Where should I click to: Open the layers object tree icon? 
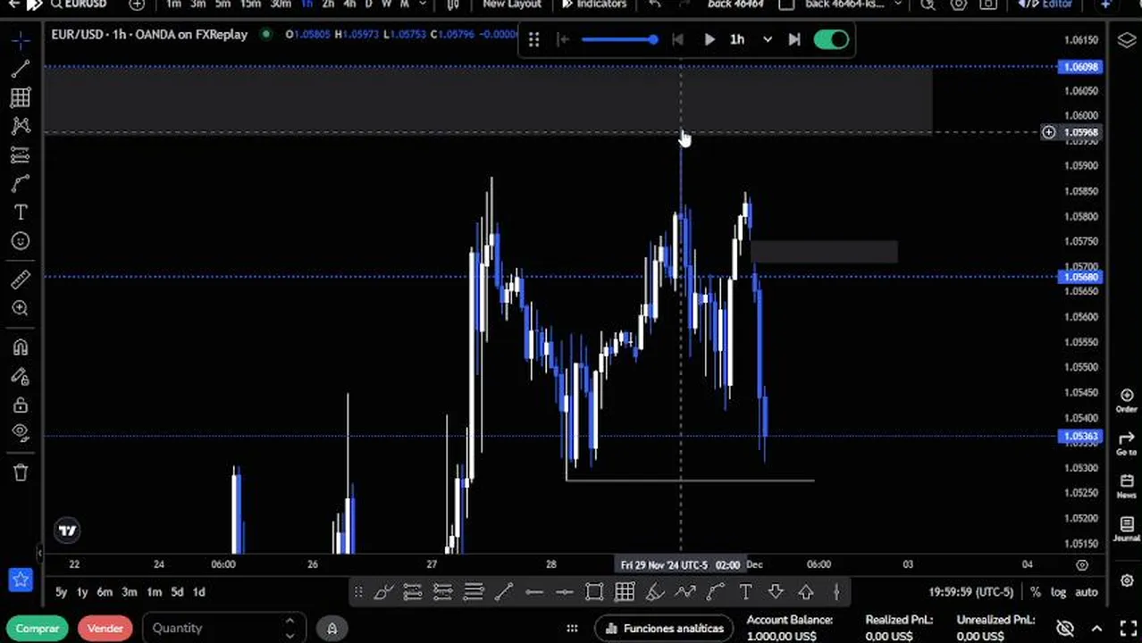[1126, 40]
